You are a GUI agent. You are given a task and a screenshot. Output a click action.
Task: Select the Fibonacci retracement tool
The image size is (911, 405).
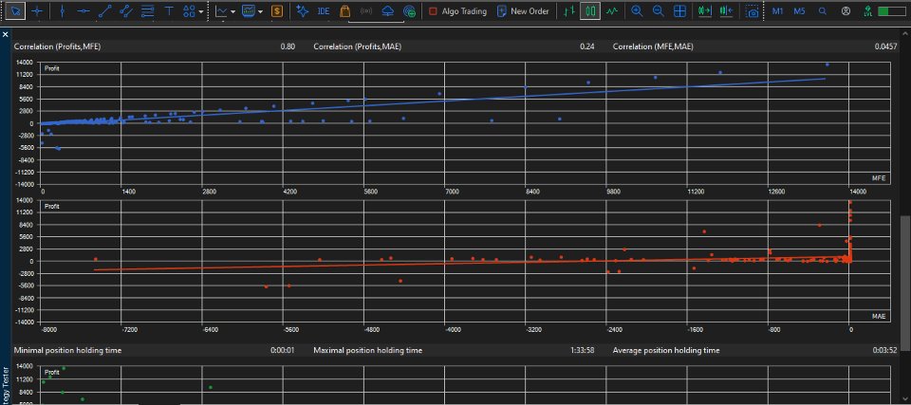click(148, 11)
